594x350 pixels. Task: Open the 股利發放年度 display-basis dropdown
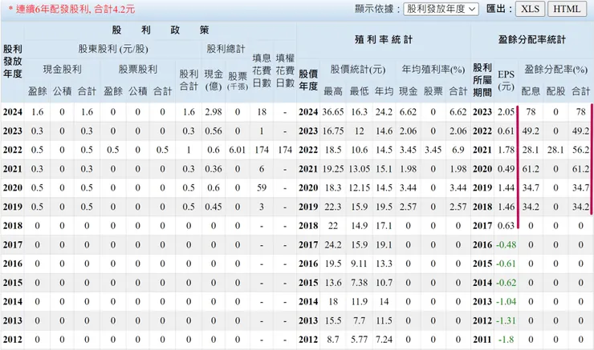pos(441,9)
